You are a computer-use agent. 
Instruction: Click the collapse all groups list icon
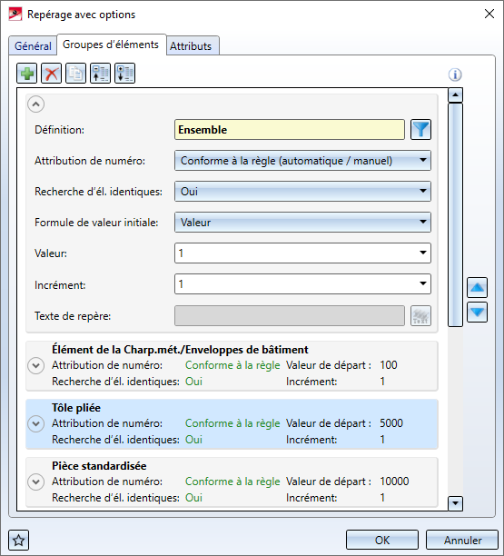[100, 74]
